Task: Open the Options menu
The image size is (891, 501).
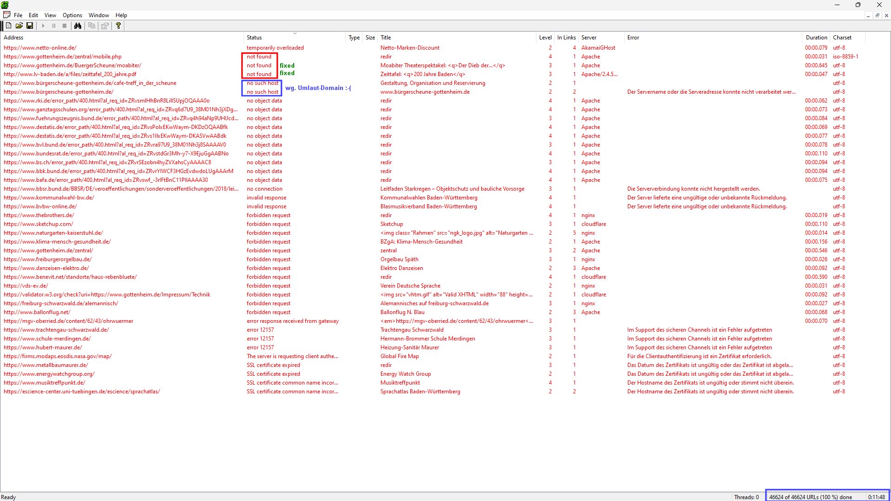Action: 72,15
